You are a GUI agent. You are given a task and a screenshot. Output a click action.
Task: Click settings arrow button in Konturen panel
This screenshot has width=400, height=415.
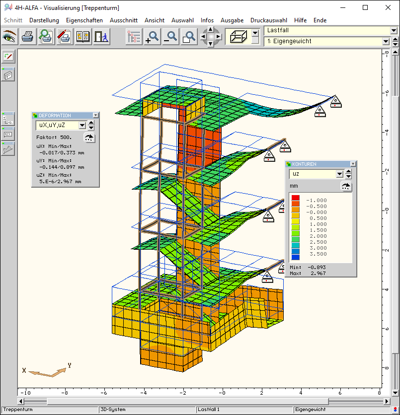[346, 186]
